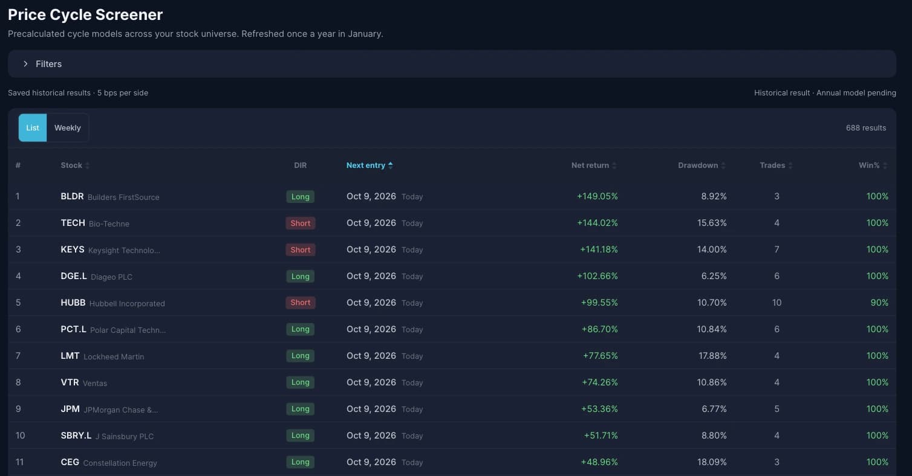
Task: Click LMT drawdown value 17.88%
Action: [712, 356]
